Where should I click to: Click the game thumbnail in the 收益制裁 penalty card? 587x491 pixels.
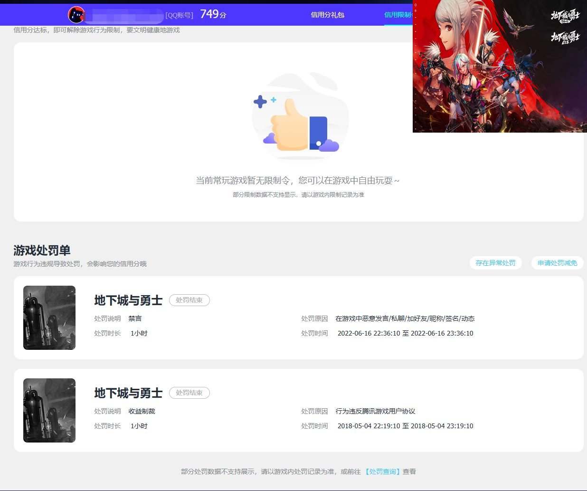click(x=49, y=410)
